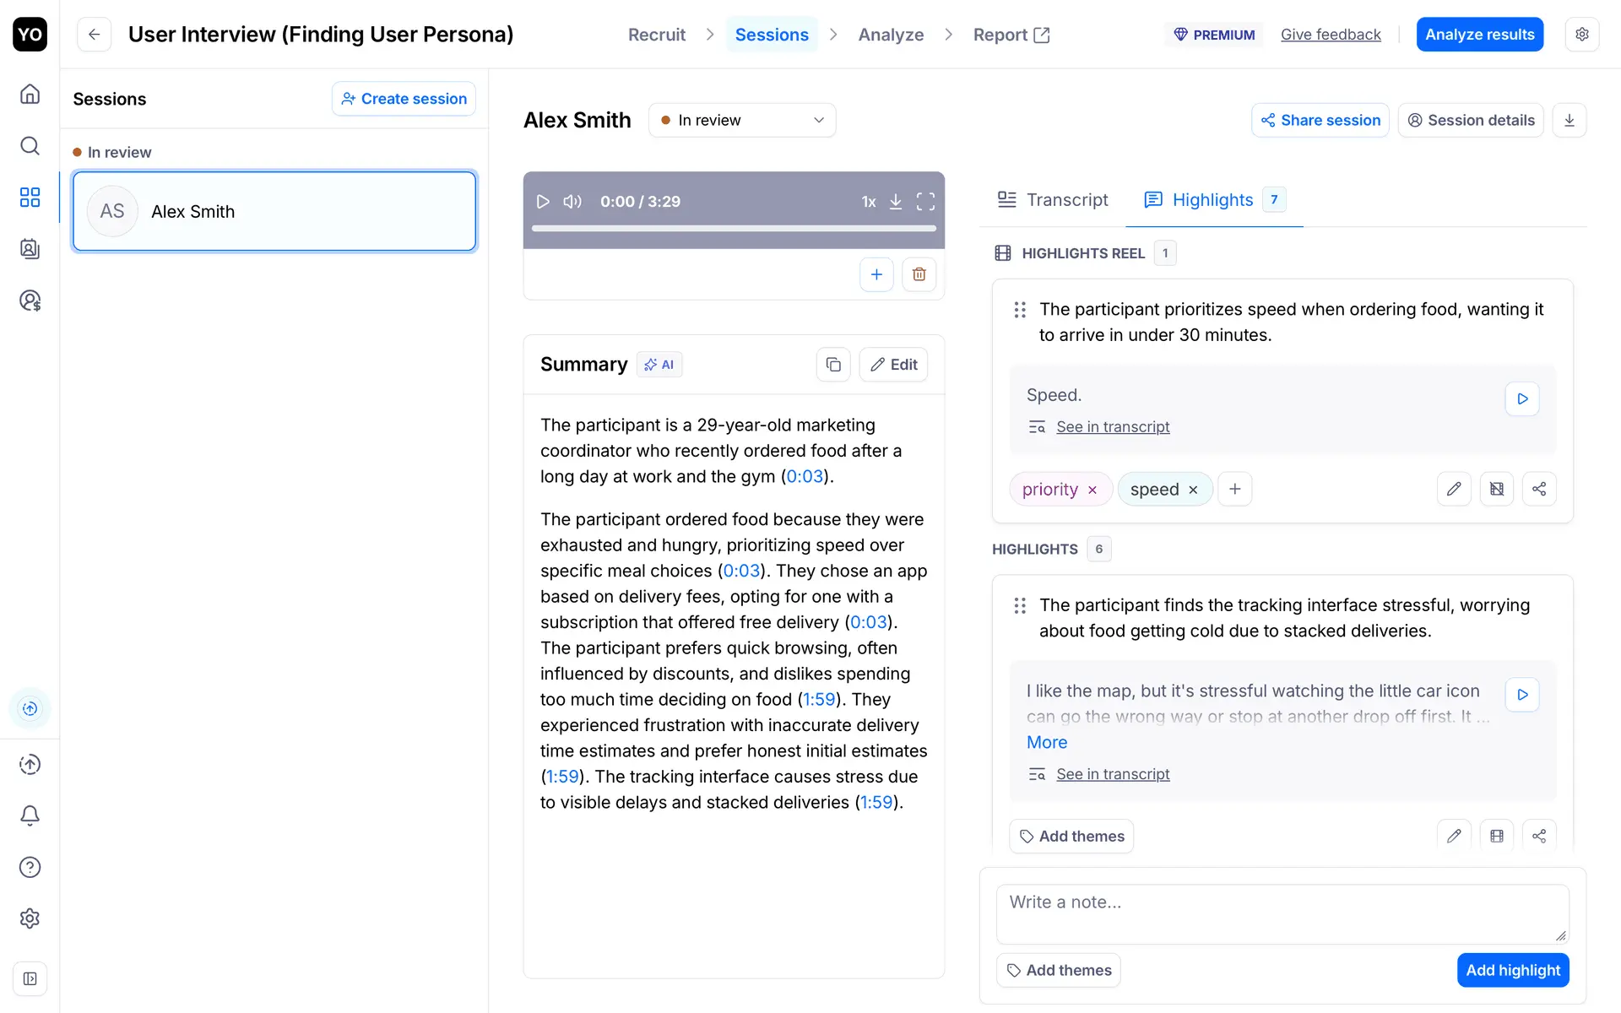Viewport: 1621px width, 1013px height.
Task: Remove the 'priority' theme tag
Action: [x=1092, y=490]
